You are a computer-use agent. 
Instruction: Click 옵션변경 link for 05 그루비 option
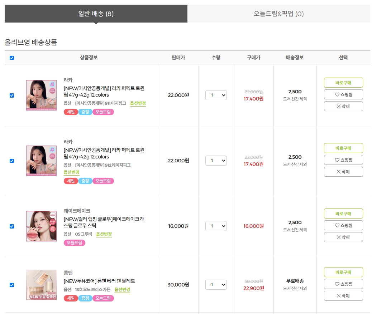(104, 234)
